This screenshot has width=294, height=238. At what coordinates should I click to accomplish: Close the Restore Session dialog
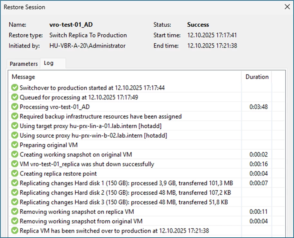point(287,7)
